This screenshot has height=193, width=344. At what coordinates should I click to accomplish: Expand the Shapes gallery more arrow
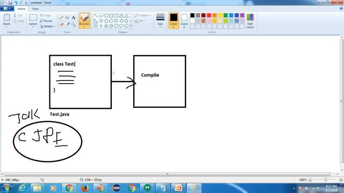click(x=131, y=26)
